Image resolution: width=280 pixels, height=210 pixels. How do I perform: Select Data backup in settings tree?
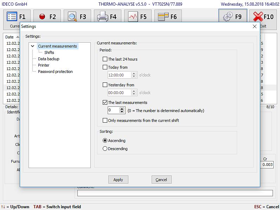coord(49,59)
